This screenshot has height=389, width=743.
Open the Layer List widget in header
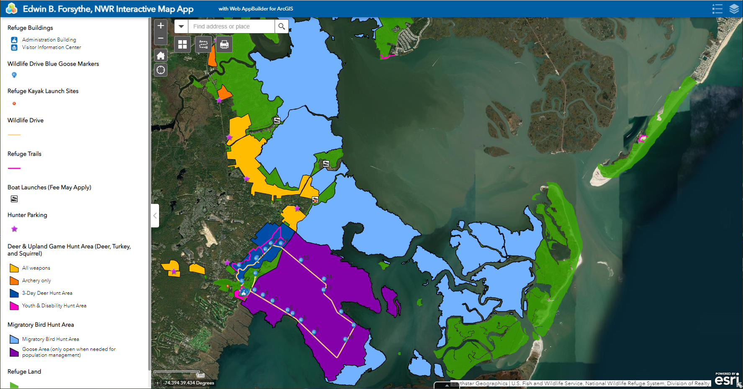(x=734, y=9)
